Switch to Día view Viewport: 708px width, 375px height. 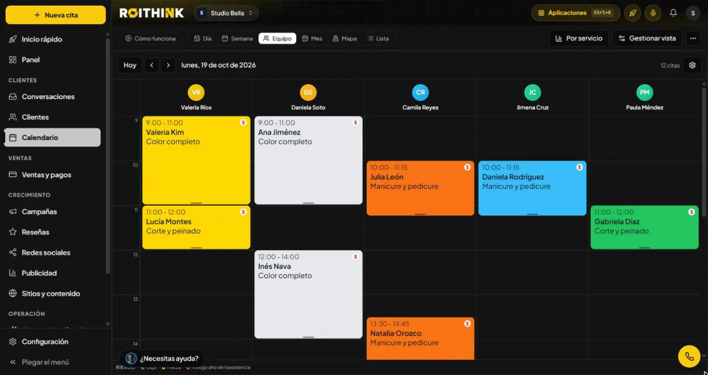pos(203,38)
